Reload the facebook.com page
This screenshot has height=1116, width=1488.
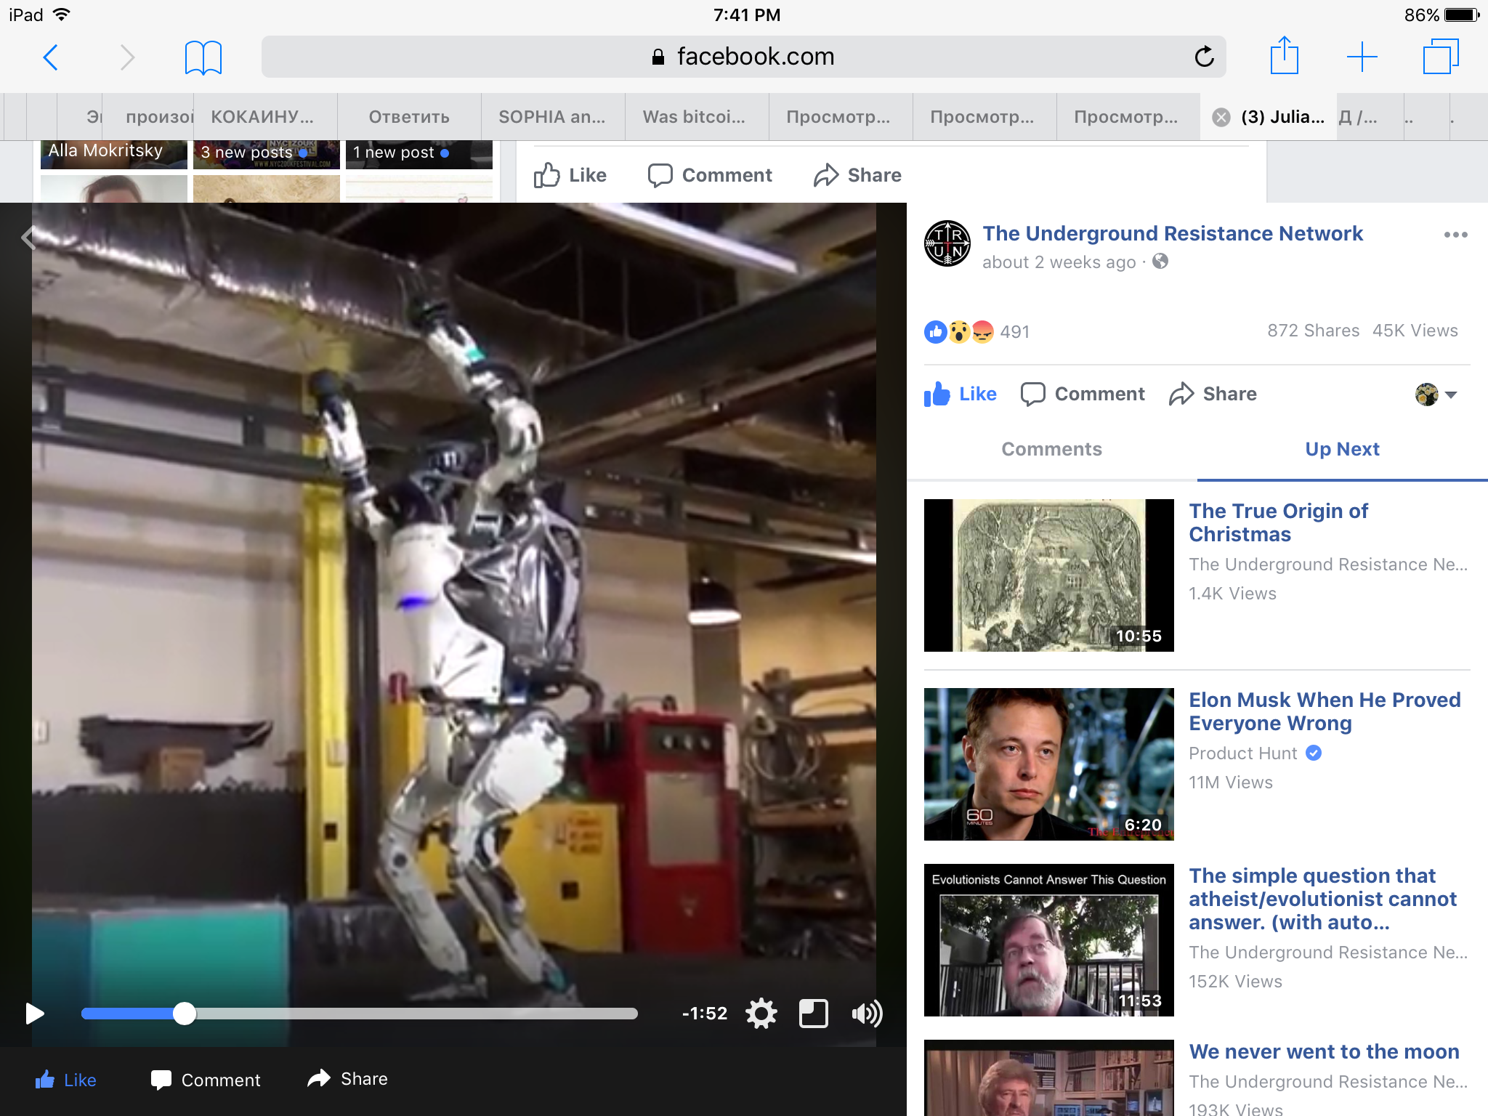click(1204, 57)
